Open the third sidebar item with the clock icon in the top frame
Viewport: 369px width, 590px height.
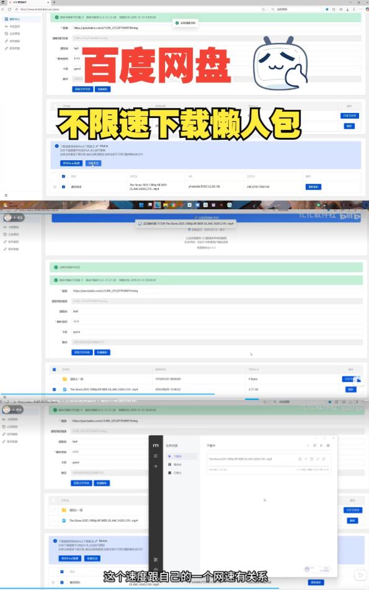[x=22, y=34]
